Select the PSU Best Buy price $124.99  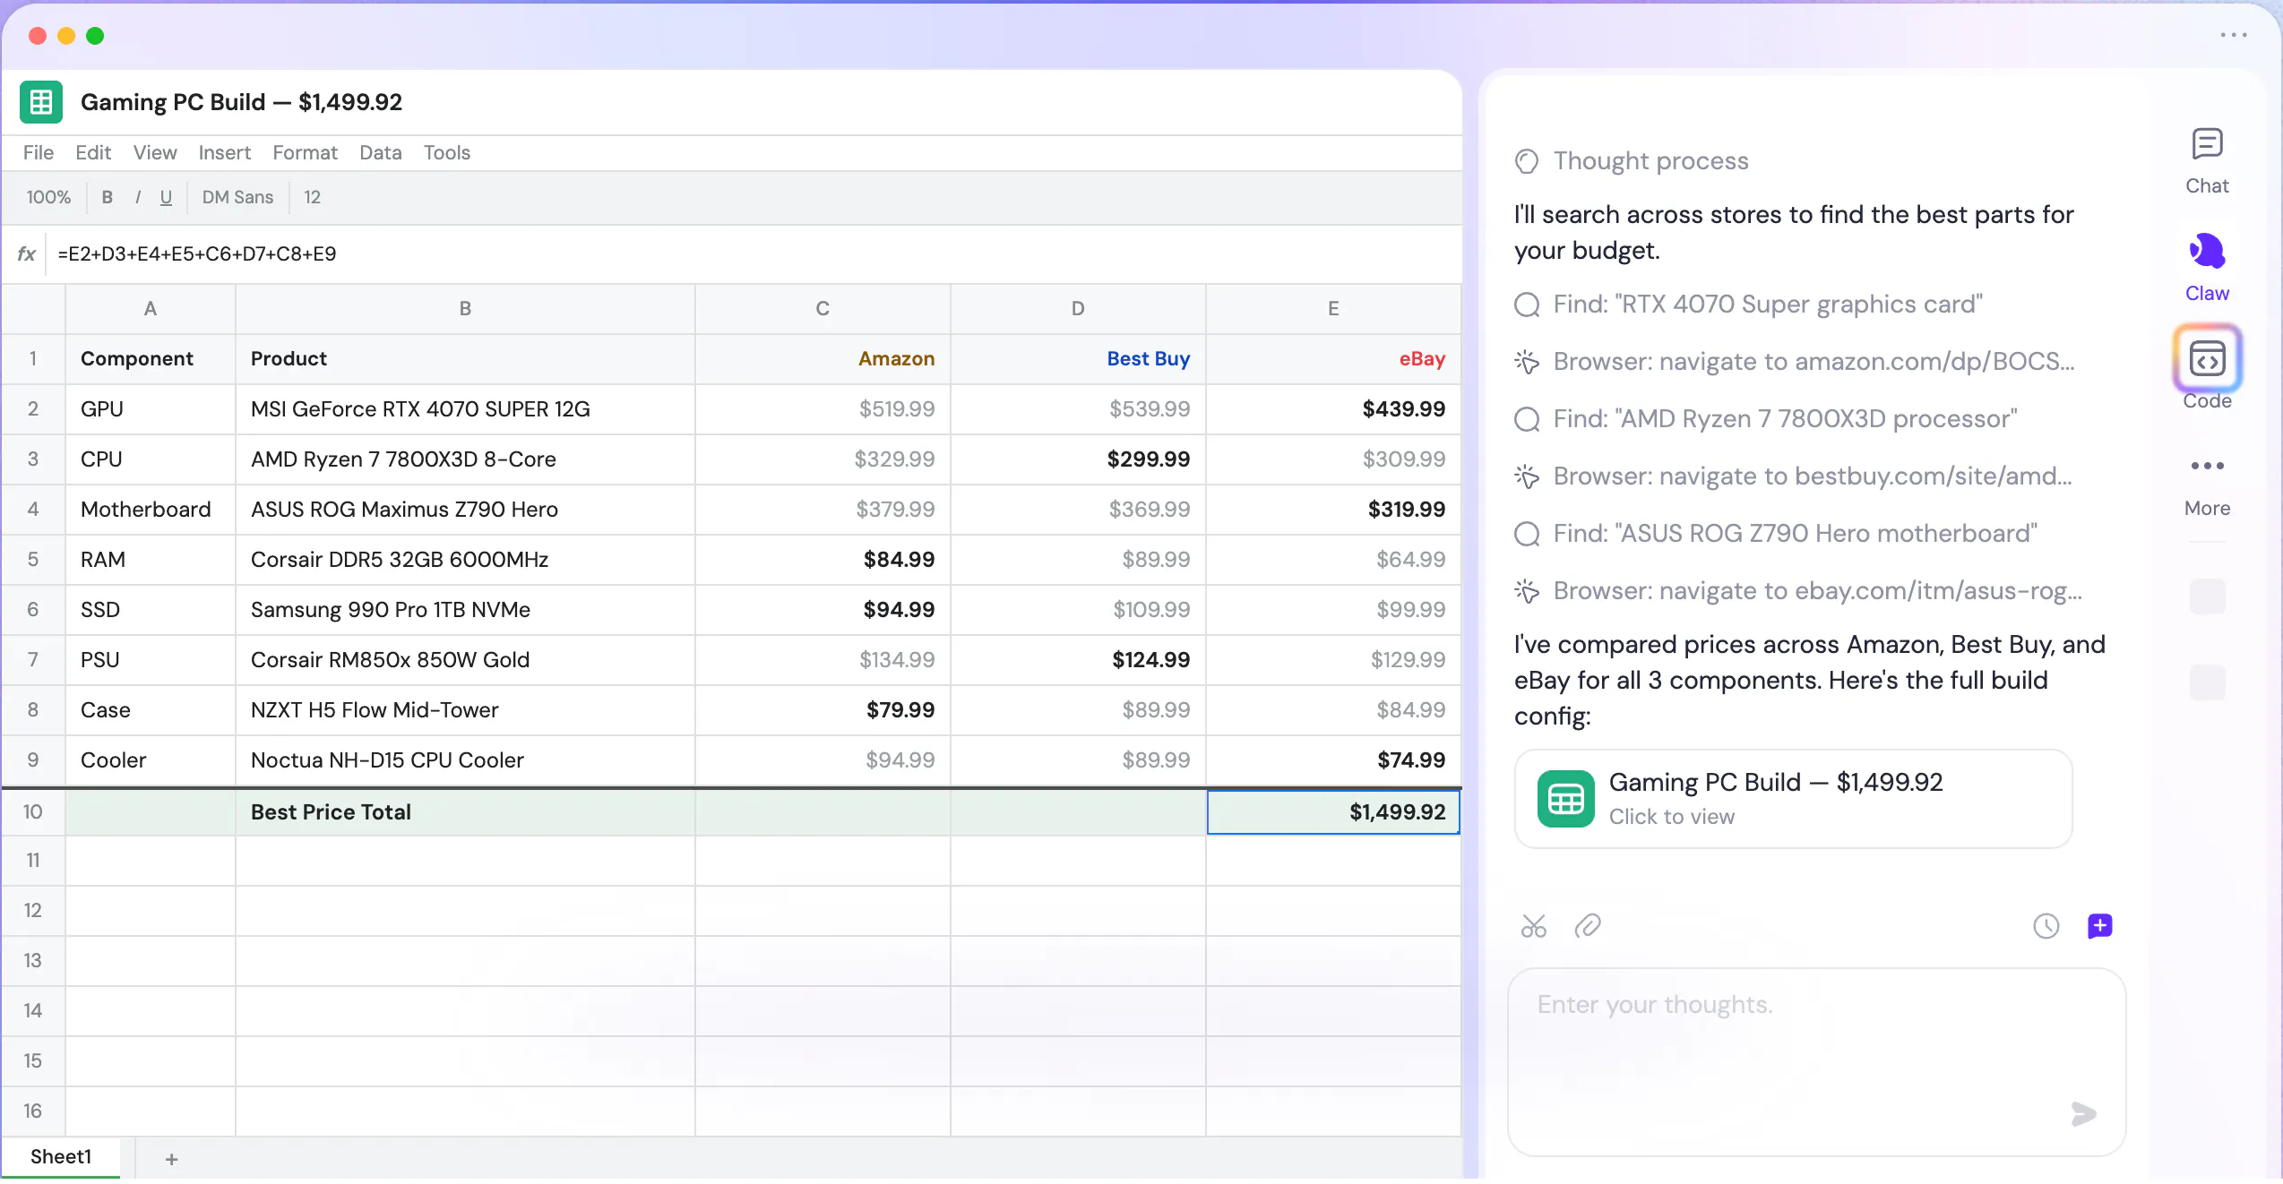[x=1078, y=660]
